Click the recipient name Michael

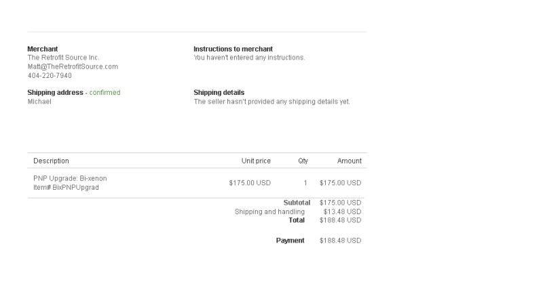point(39,102)
